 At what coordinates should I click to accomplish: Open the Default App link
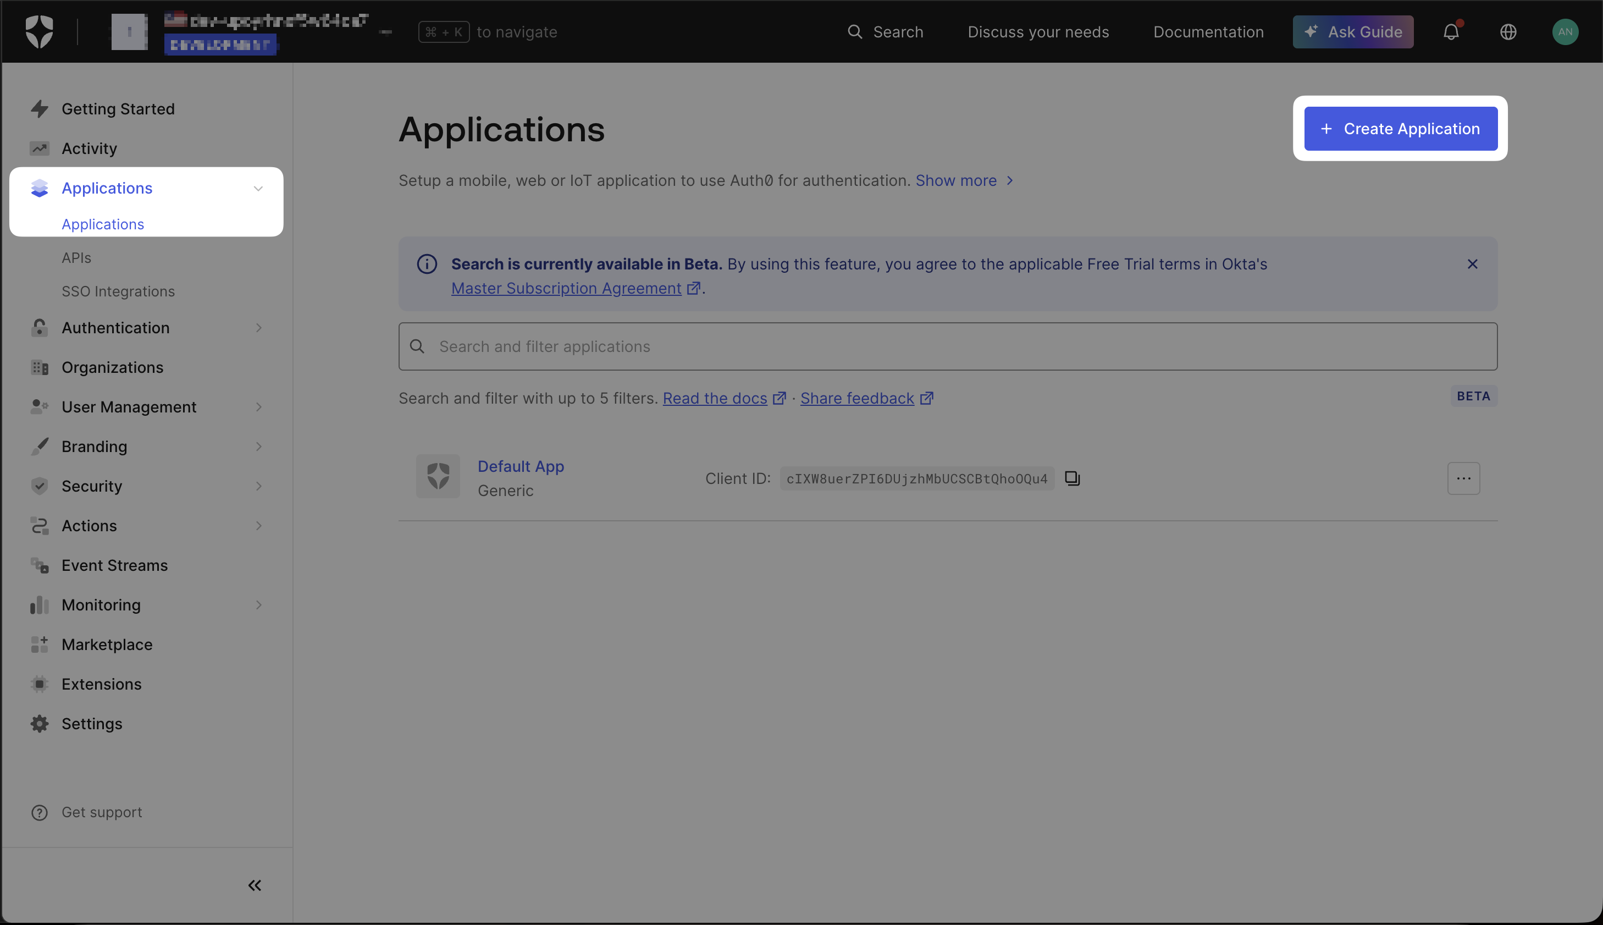click(521, 466)
